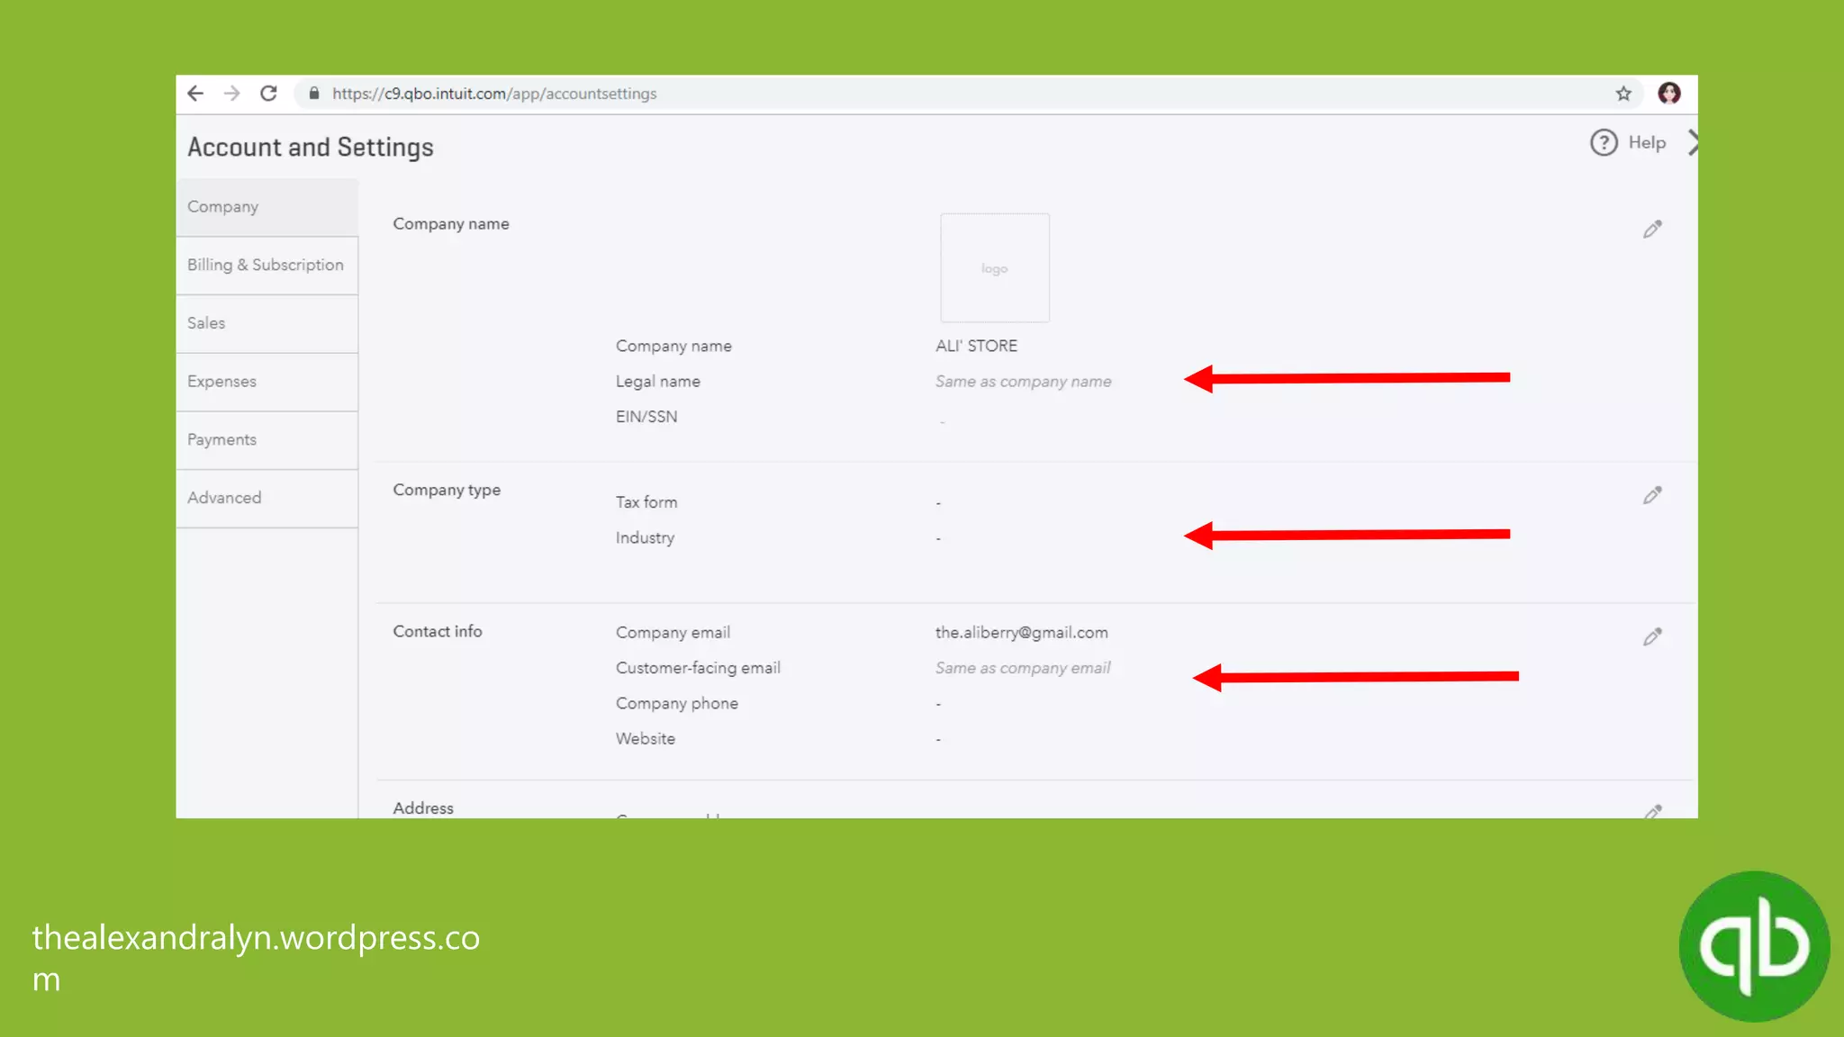The image size is (1844, 1037).
Task: Click the ALI' STORE company name value
Action: [x=976, y=347]
